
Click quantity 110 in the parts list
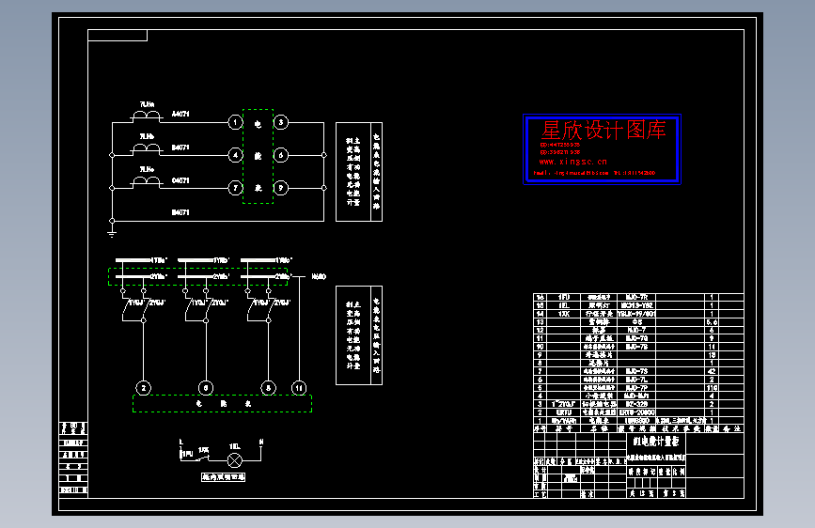click(x=712, y=388)
